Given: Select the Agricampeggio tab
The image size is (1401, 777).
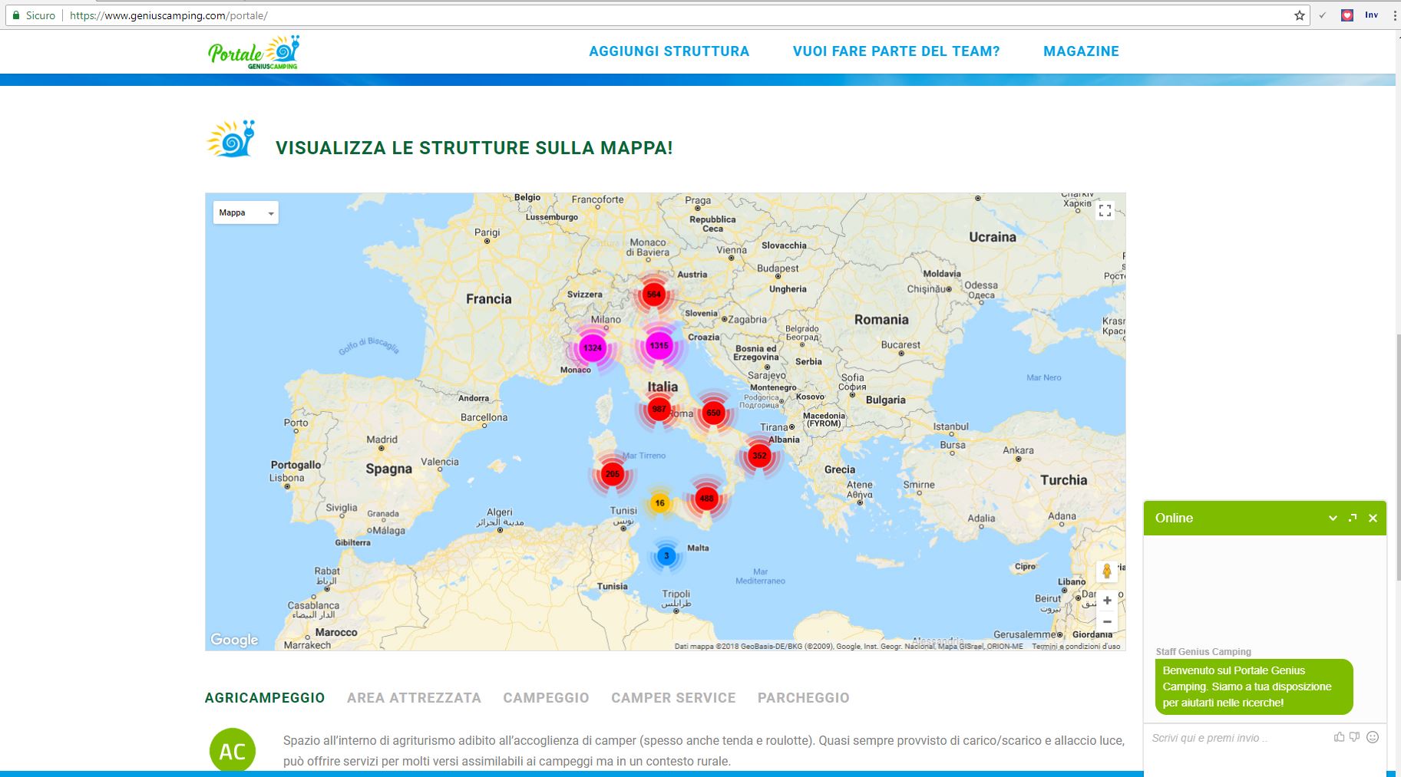Looking at the screenshot, I should (x=265, y=698).
